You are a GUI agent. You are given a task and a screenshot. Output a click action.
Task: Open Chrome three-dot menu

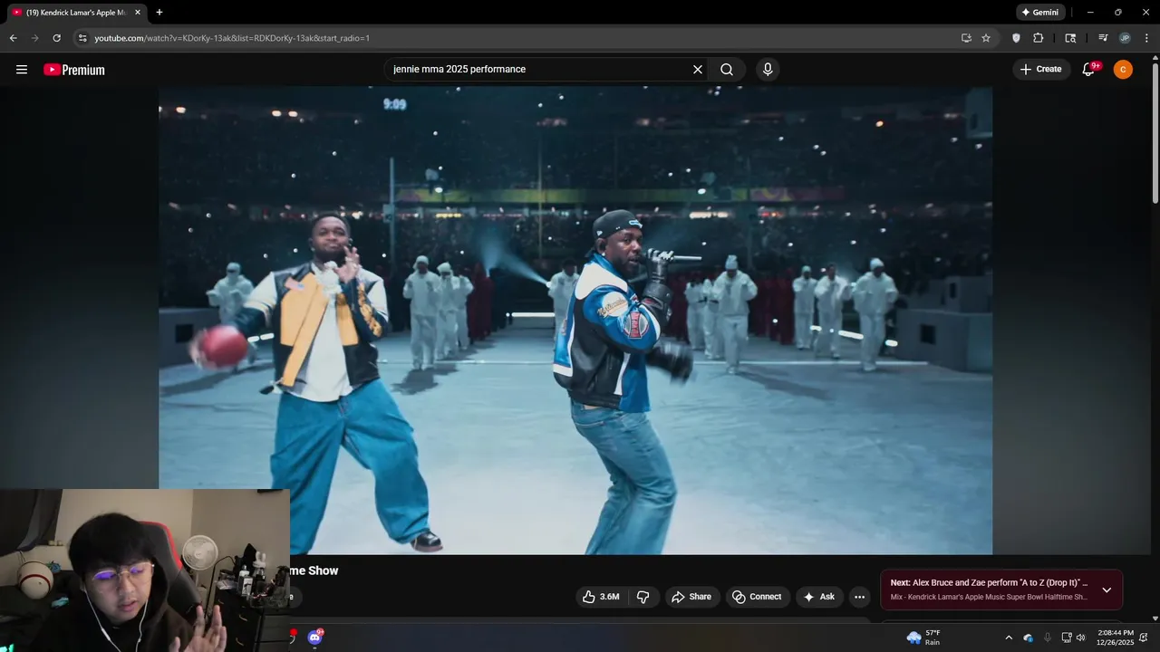(1146, 38)
